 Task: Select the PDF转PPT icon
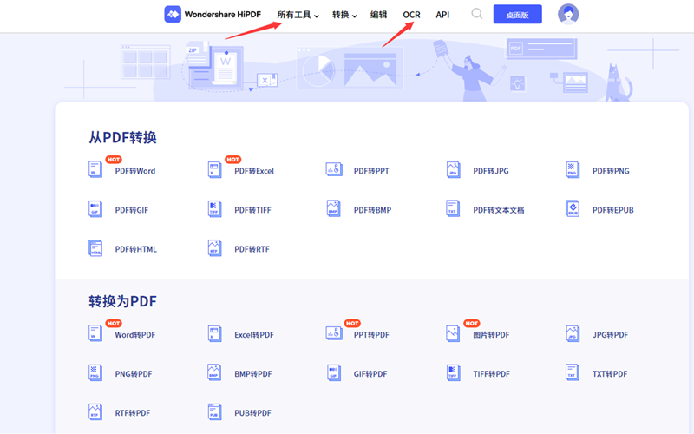click(x=334, y=170)
